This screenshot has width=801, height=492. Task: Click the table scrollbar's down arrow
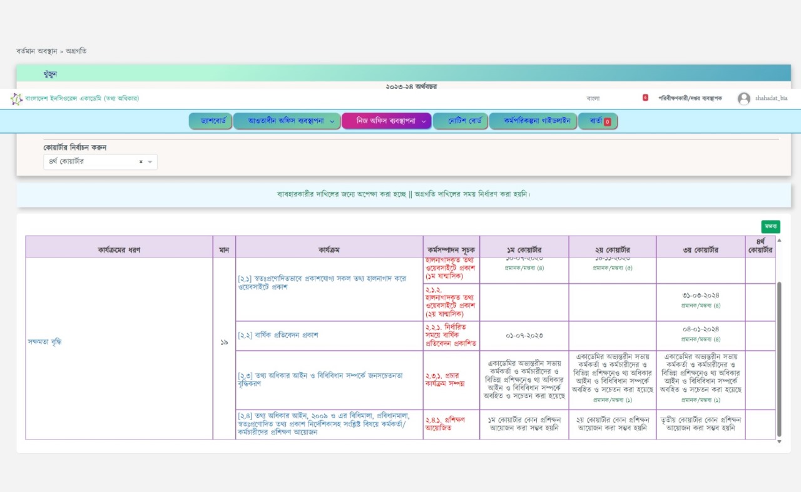coord(779,441)
